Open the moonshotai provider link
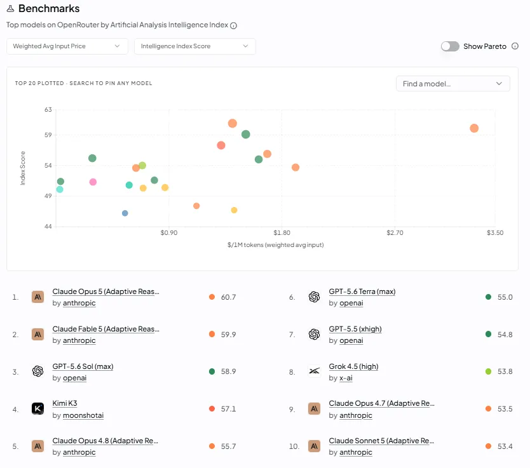Image resolution: width=530 pixels, height=468 pixels. (83, 415)
